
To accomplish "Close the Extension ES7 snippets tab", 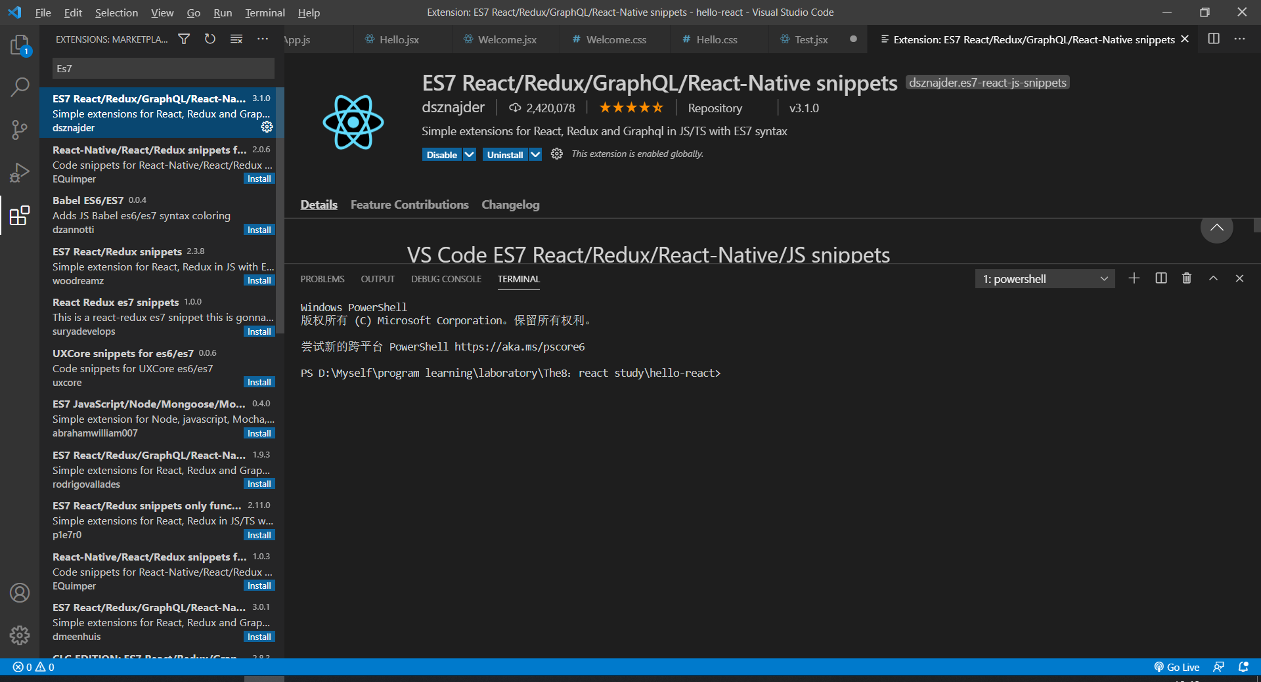I will click(x=1185, y=39).
